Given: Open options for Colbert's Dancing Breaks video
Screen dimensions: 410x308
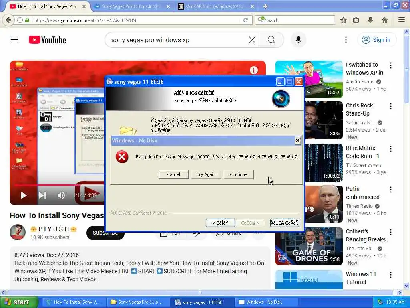Looking at the screenshot, I should (391, 232).
